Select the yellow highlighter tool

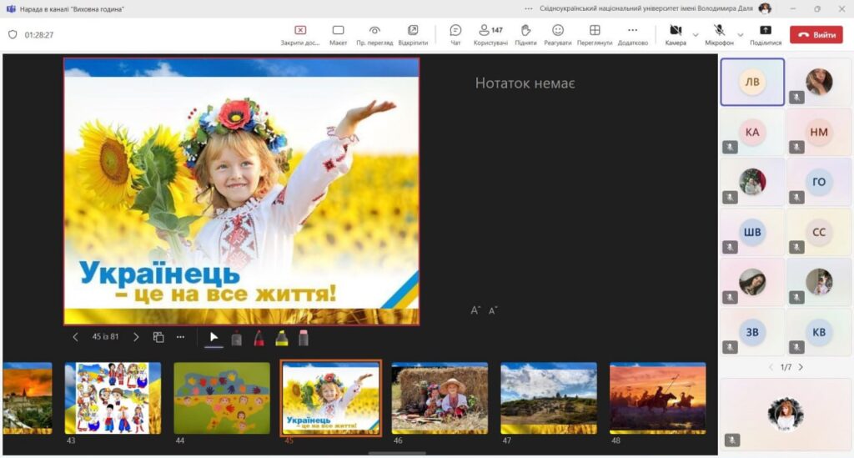point(281,338)
